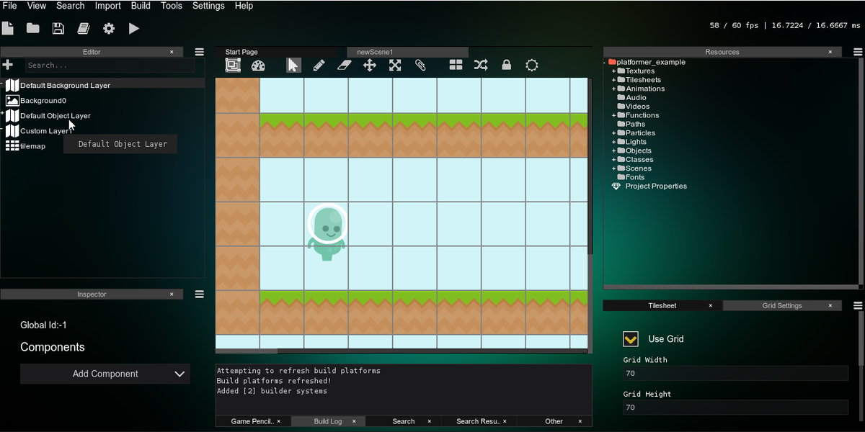Open the Add Component dropdown
This screenshot has width=865, height=432.
click(x=105, y=374)
